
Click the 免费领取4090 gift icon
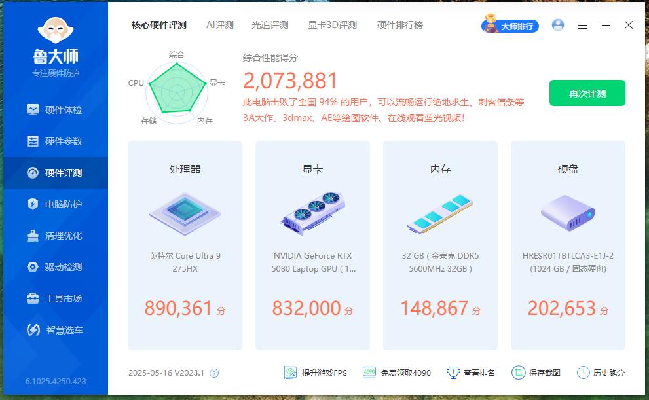pyautogui.click(x=369, y=373)
